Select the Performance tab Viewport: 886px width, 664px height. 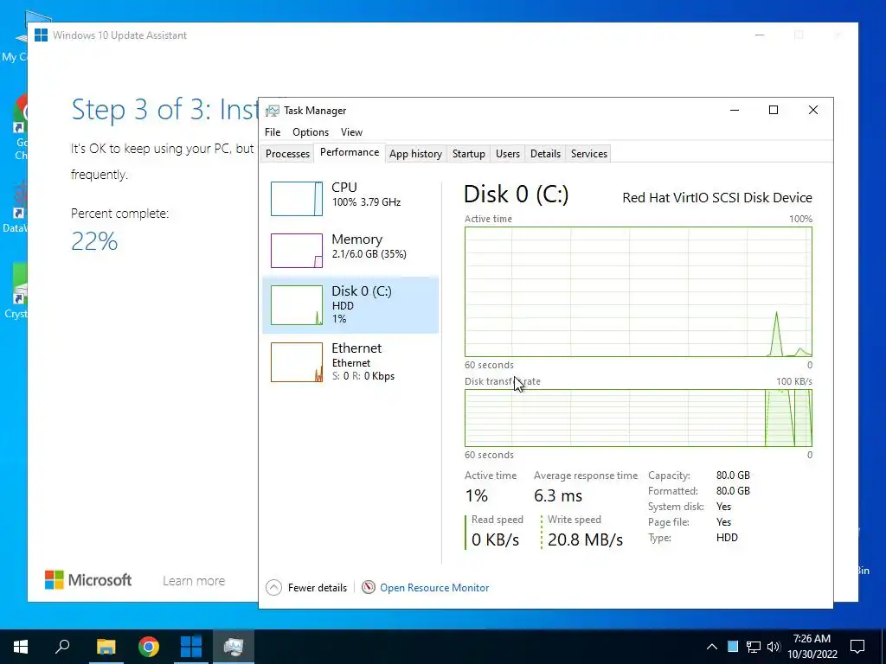click(x=350, y=152)
